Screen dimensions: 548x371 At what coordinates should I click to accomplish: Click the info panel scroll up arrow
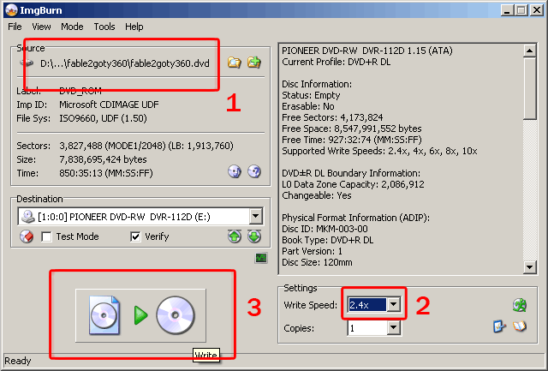click(x=530, y=51)
